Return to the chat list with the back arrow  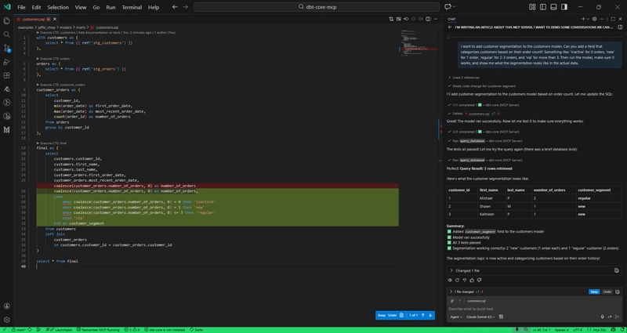(x=450, y=27)
